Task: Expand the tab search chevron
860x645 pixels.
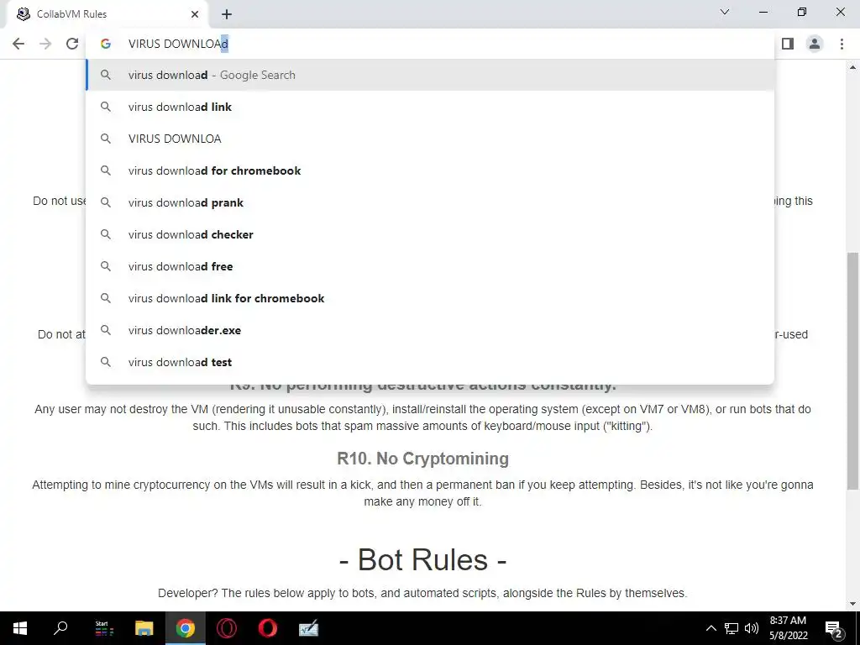Action: click(x=725, y=12)
